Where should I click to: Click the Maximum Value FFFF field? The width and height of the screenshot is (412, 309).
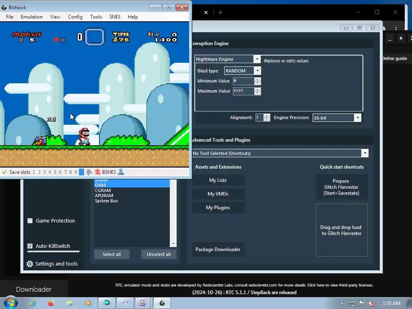click(243, 91)
